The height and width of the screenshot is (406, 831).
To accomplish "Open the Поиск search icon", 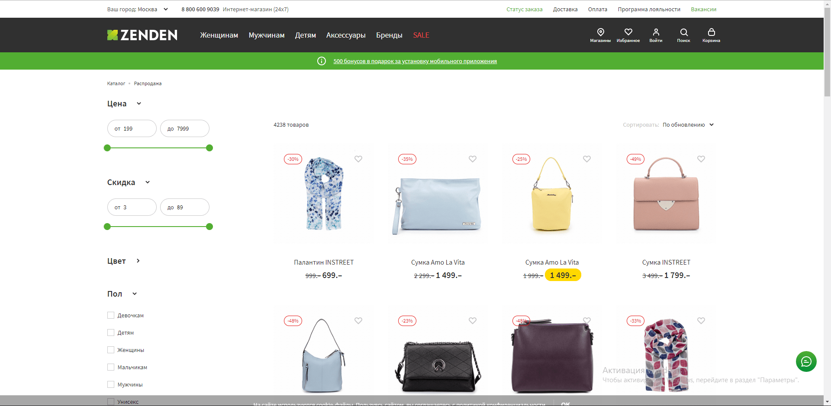I will click(684, 35).
